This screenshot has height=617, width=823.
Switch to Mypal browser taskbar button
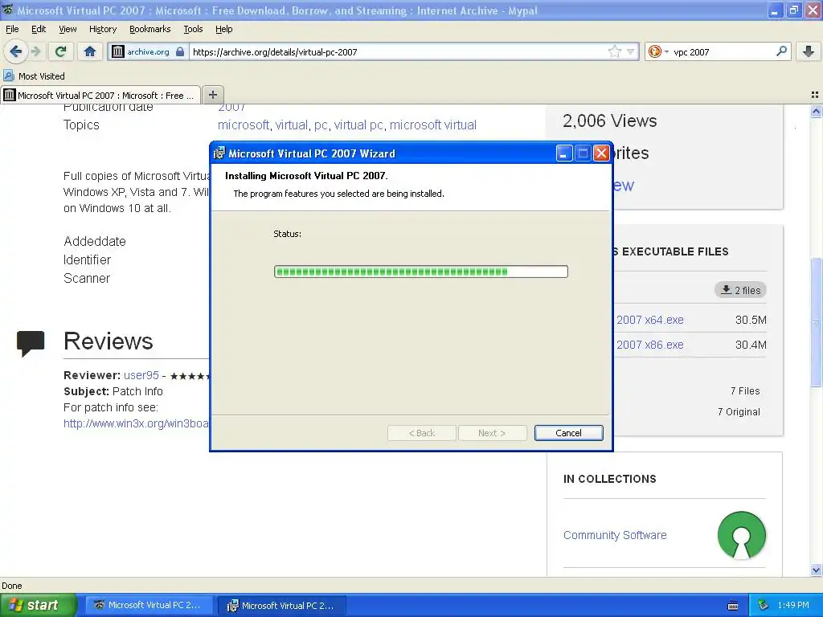pyautogui.click(x=149, y=606)
